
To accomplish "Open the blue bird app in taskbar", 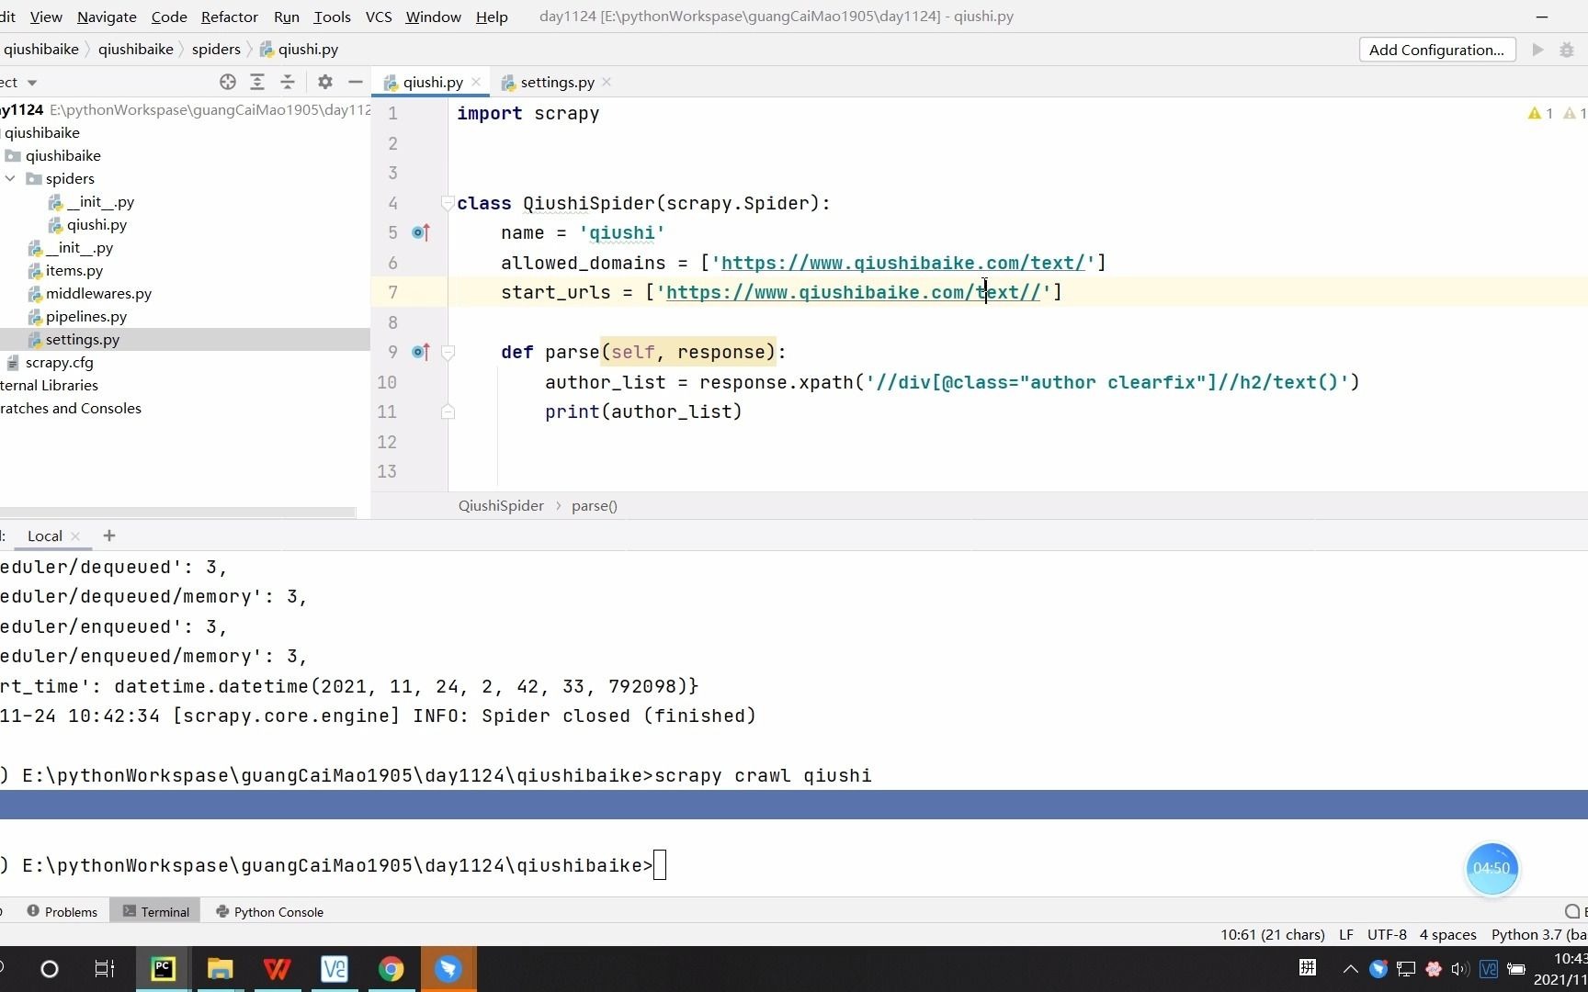I will tap(448, 969).
